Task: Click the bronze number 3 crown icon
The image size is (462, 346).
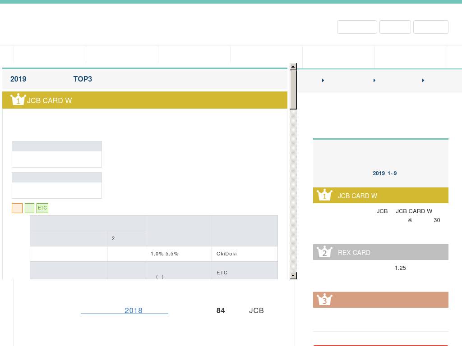Action: [x=324, y=300]
